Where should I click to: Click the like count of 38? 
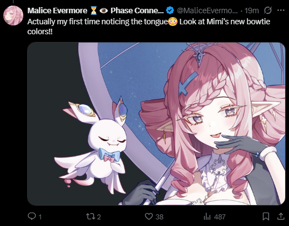tap(159, 217)
